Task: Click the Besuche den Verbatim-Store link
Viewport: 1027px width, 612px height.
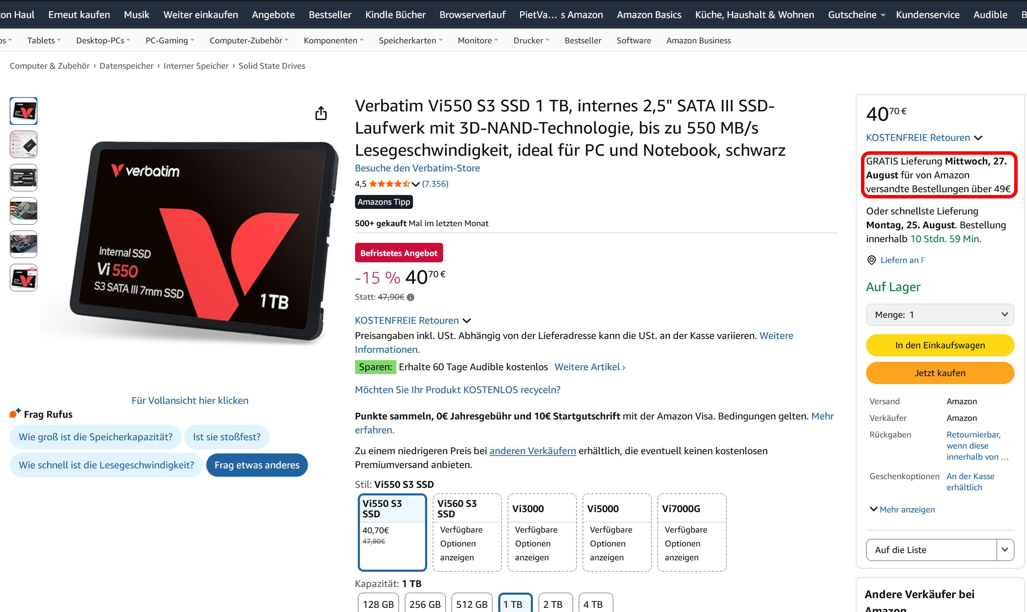Action: point(417,168)
